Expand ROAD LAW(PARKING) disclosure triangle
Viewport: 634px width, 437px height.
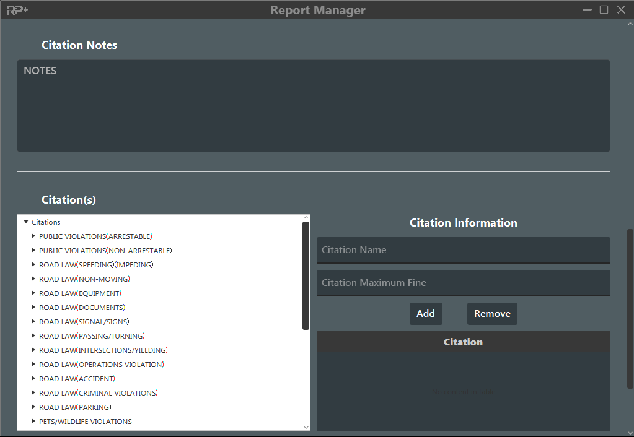point(33,407)
